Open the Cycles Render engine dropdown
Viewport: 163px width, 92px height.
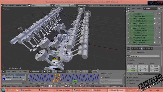pyautogui.click(x=83, y=5)
